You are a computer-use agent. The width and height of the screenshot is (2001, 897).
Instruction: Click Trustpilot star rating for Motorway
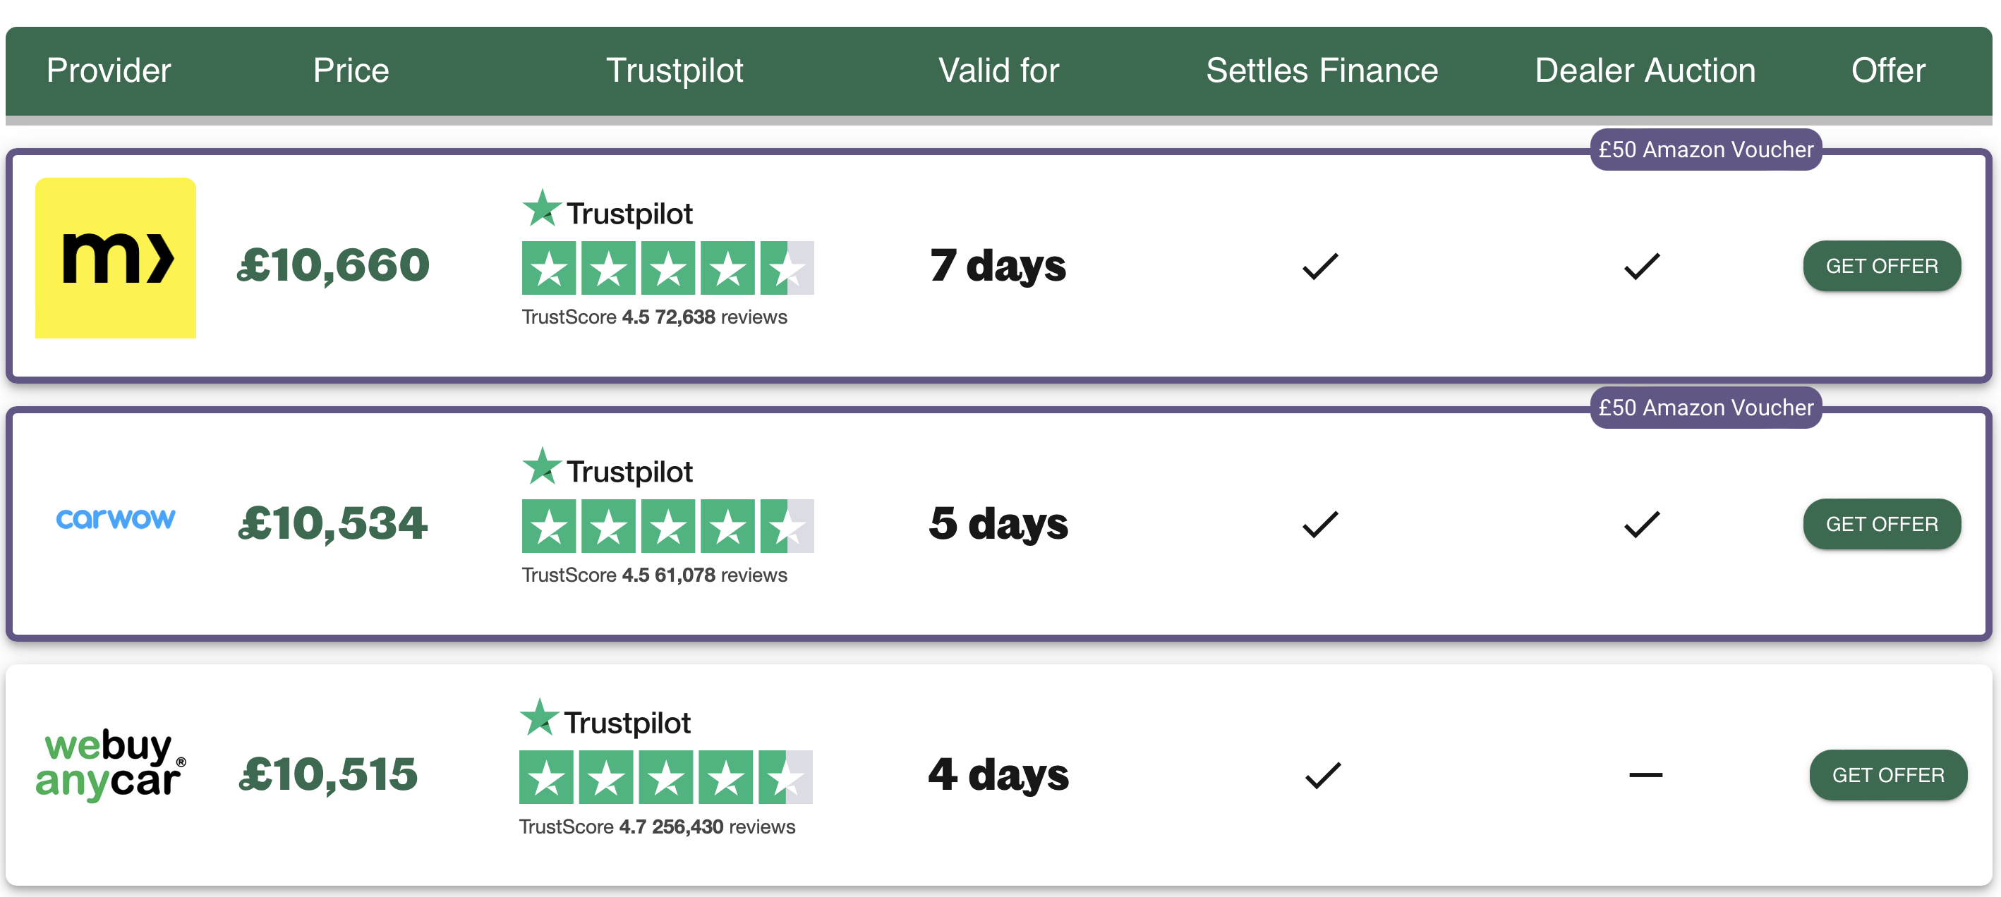tap(667, 268)
